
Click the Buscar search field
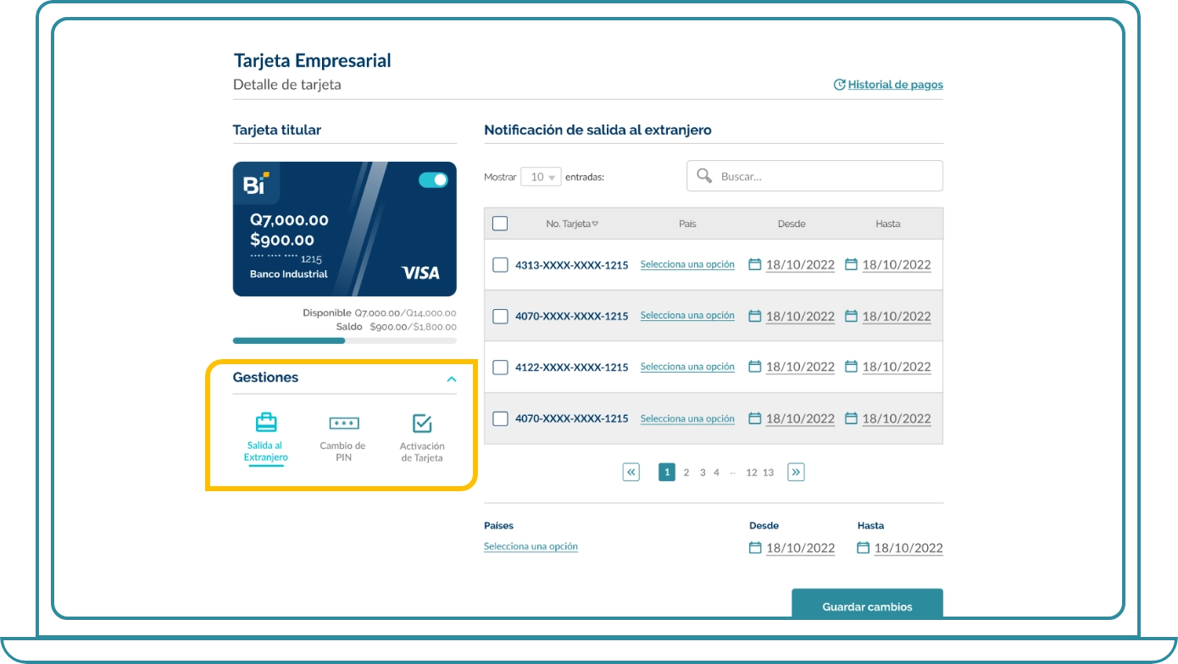pos(814,176)
